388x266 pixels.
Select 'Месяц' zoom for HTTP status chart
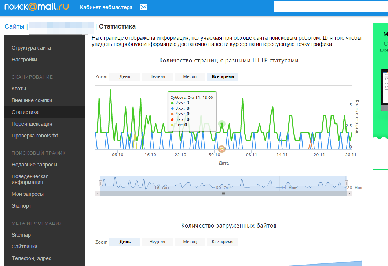tap(190, 76)
